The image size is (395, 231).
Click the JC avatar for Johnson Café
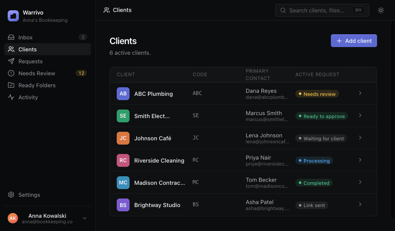coord(123,138)
